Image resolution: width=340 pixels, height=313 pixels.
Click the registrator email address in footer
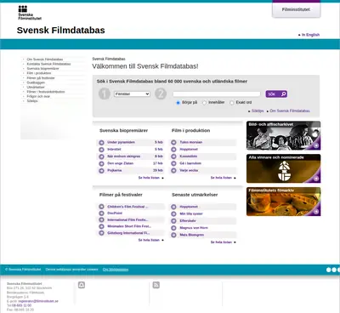pos(38,301)
